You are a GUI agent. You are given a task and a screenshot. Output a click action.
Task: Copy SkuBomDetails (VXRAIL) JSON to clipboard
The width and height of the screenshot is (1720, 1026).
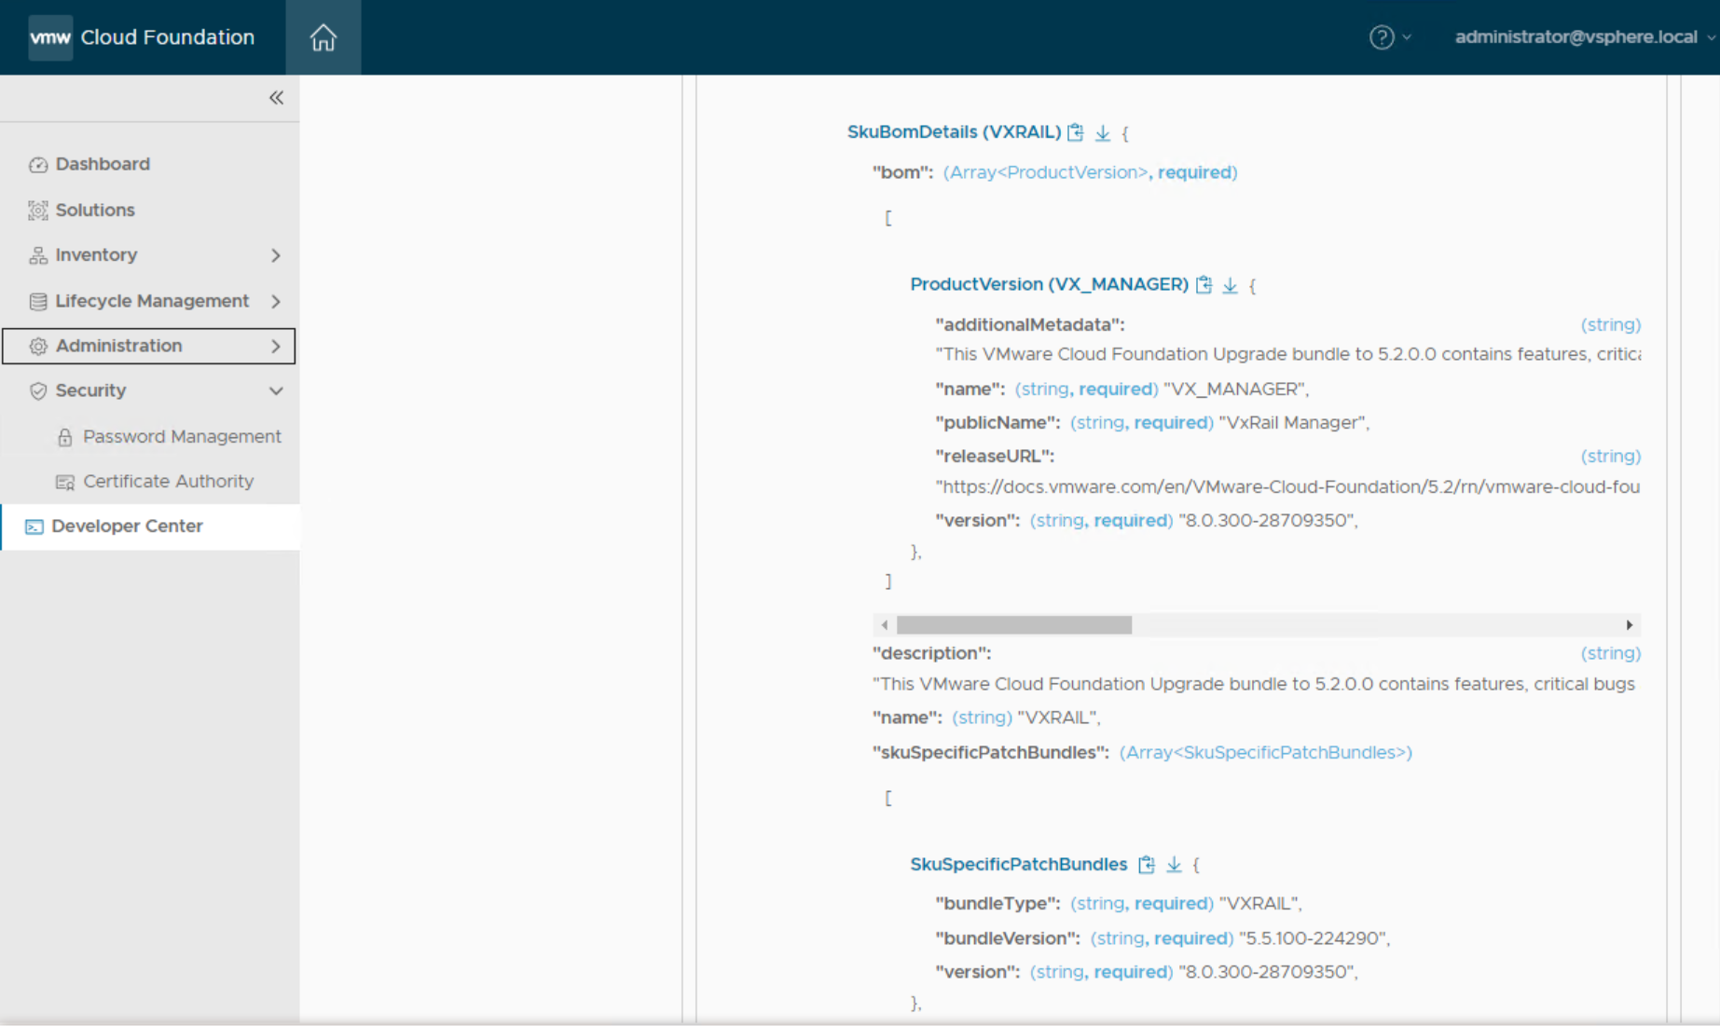[1076, 132]
